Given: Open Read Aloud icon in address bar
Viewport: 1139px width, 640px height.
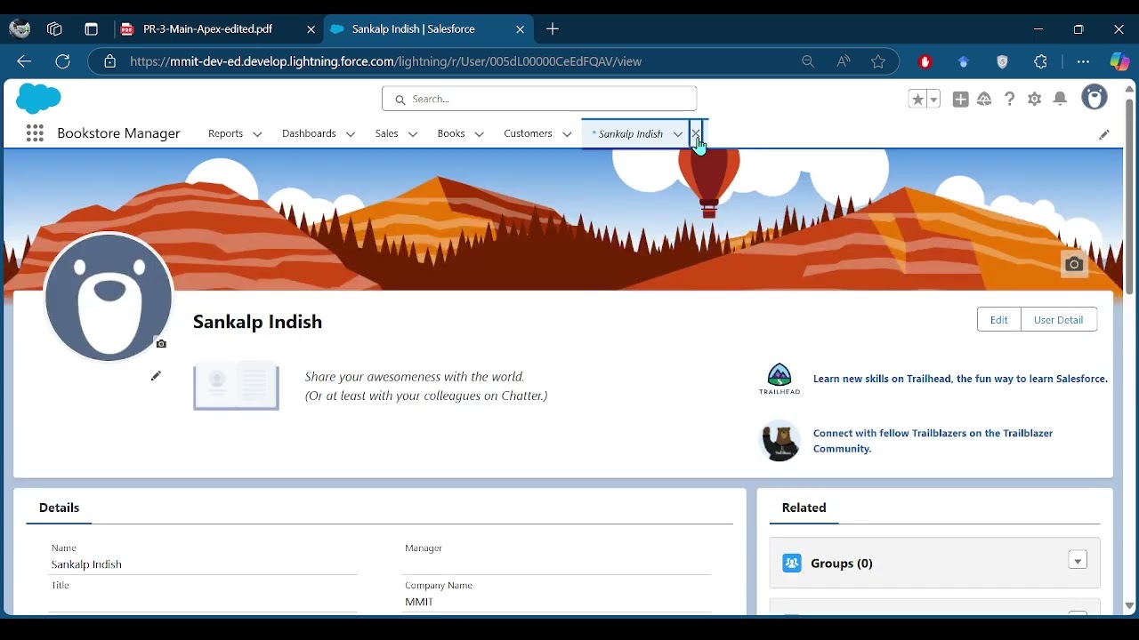Looking at the screenshot, I should 843,61.
